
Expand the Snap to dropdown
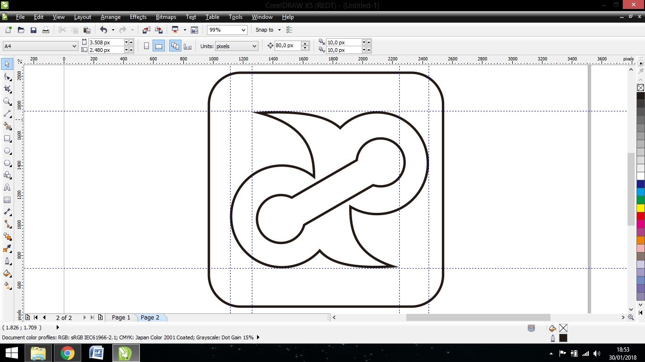[x=279, y=30]
